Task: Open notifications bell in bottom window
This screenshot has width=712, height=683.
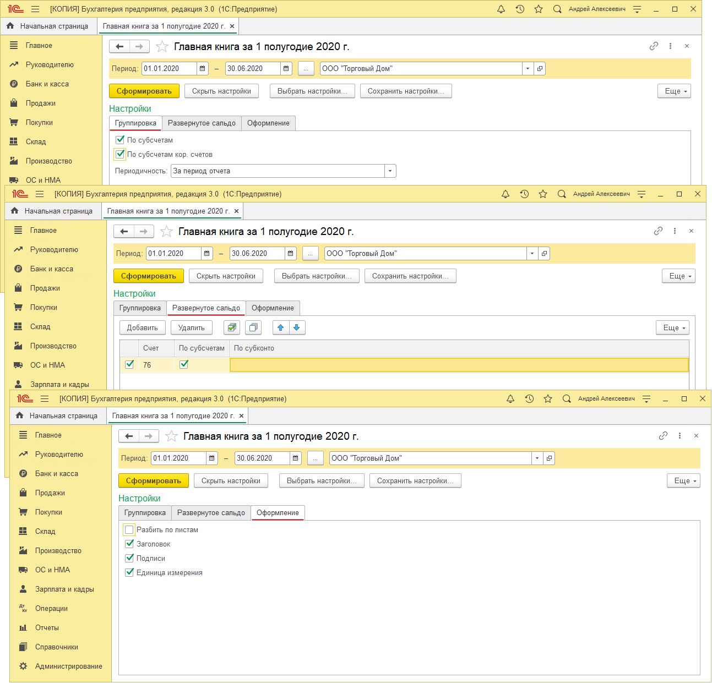Action: pos(510,398)
